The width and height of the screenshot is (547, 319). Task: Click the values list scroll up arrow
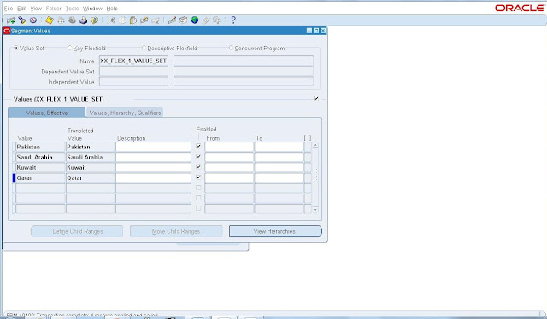pyautogui.click(x=315, y=145)
